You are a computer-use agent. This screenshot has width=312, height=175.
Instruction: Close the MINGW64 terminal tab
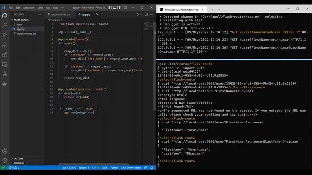click(x=202, y=9)
